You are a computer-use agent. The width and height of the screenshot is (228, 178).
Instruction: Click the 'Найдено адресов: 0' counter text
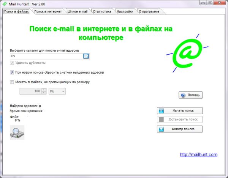[25, 106]
